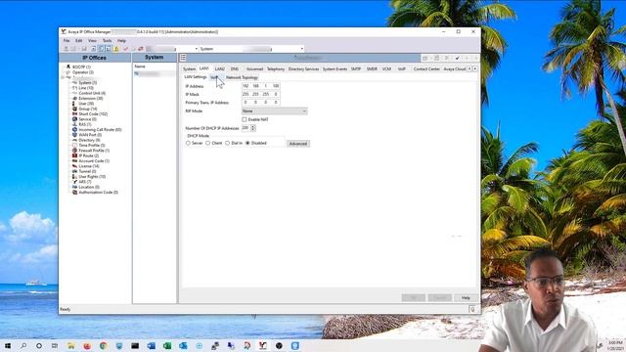
Task: Click the Short Code (102) icon
Action: [x=74, y=113]
